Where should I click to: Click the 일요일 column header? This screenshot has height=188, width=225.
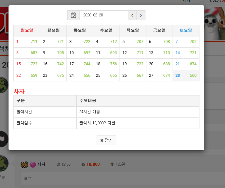tap(27, 31)
